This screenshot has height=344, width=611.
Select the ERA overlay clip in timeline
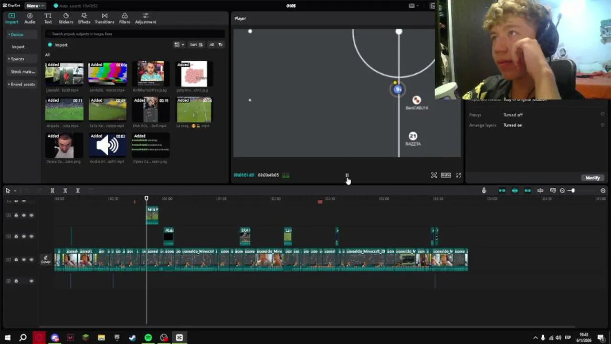[x=245, y=236]
